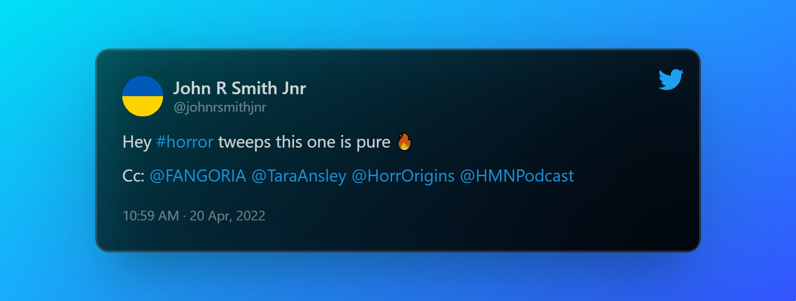
Task: Click the "tweeps this one is pure" text
Action: tap(304, 142)
